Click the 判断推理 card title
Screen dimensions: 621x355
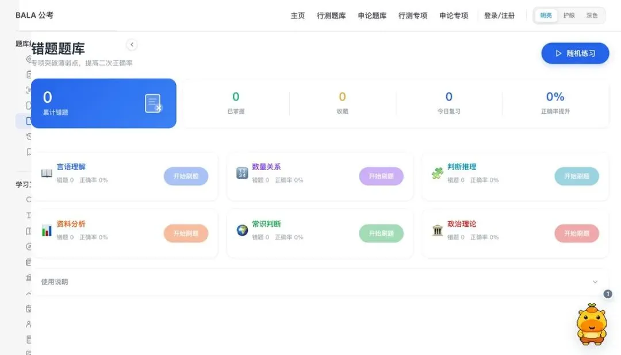(461, 167)
